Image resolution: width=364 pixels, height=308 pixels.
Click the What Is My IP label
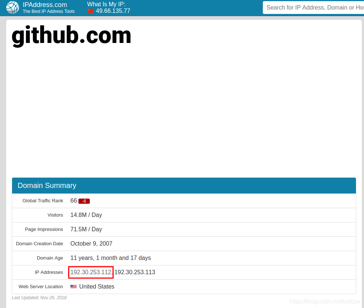click(x=106, y=4)
